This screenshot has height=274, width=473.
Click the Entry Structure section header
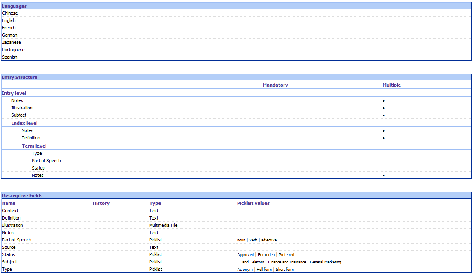236,77
